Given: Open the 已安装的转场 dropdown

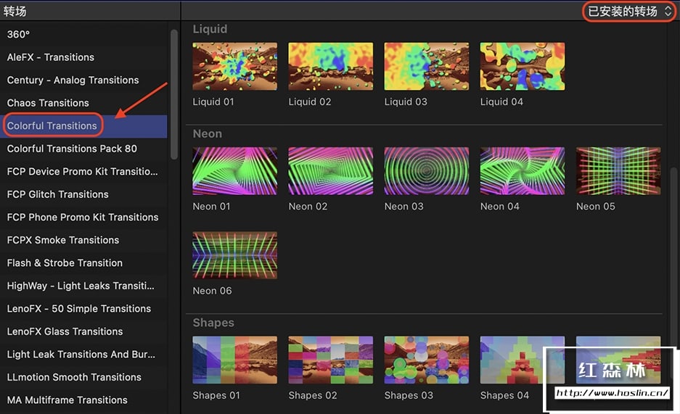Looking at the screenshot, I should pyautogui.click(x=629, y=12).
